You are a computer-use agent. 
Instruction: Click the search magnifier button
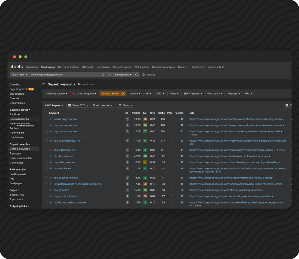[x=136, y=74]
